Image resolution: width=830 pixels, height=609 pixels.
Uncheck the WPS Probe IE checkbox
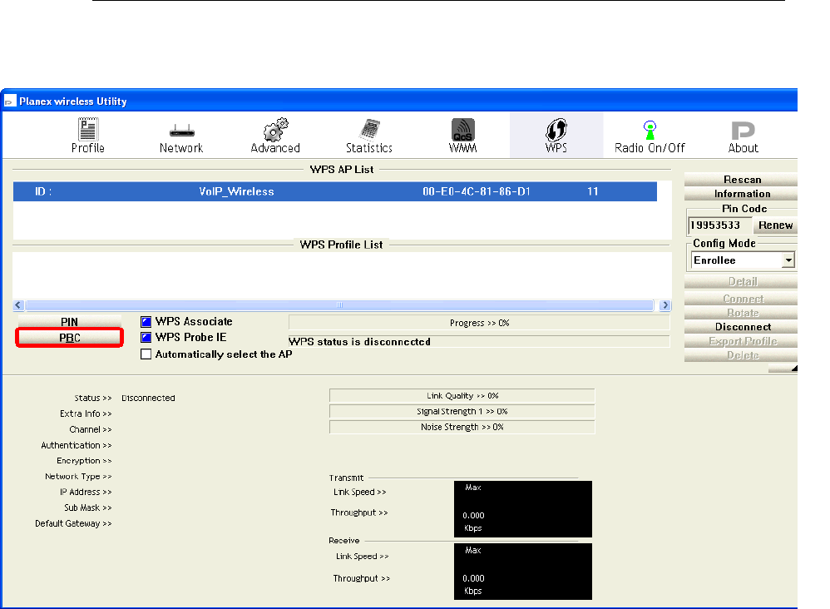click(146, 338)
